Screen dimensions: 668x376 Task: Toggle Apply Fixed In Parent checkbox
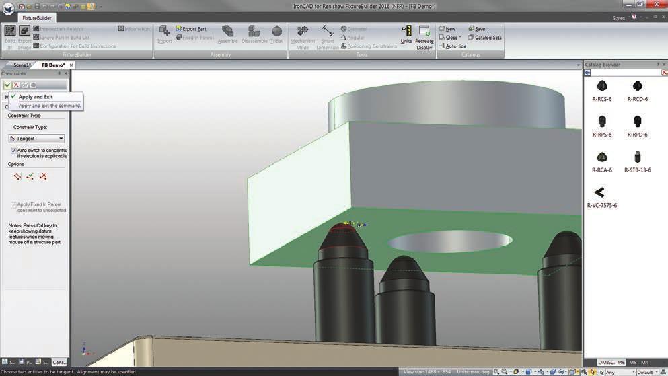click(x=13, y=205)
